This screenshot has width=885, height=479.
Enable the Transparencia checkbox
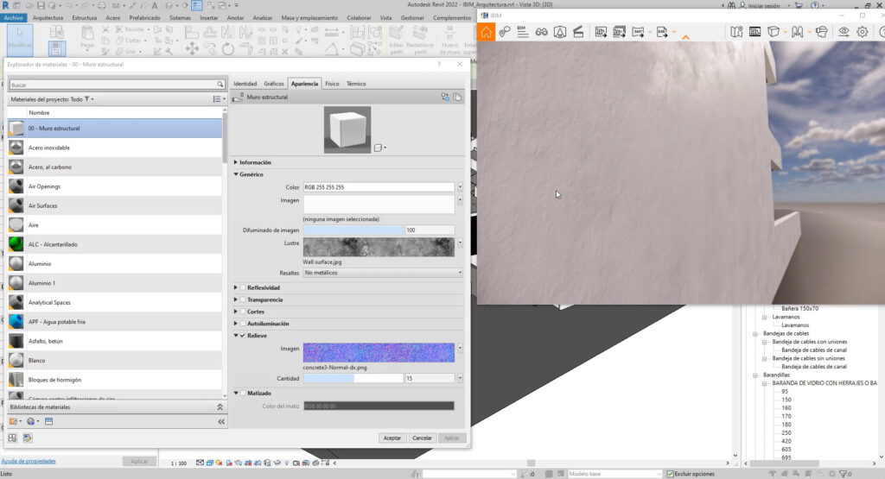click(243, 299)
